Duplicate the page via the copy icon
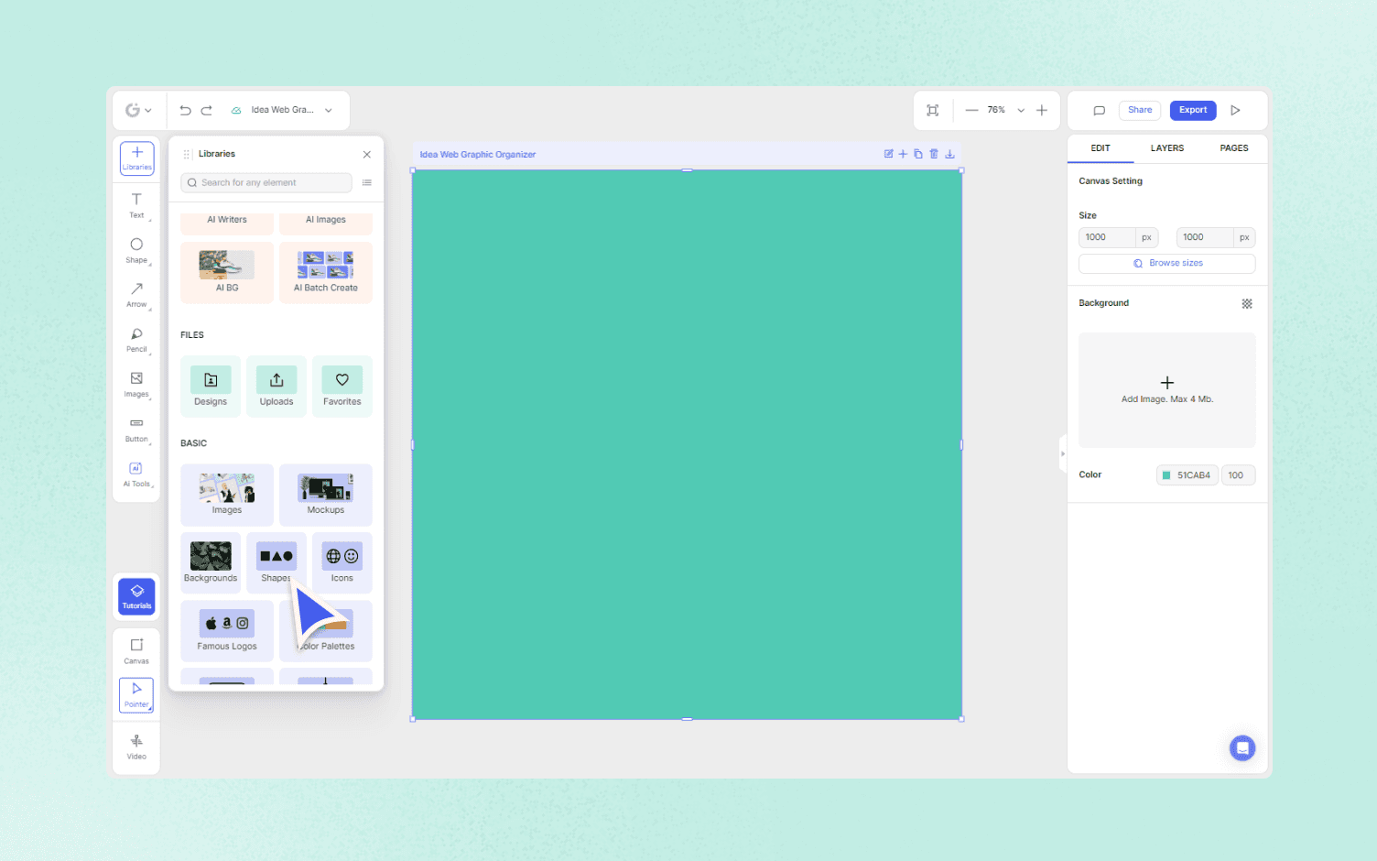Viewport: 1377px width, 861px height. click(x=918, y=153)
